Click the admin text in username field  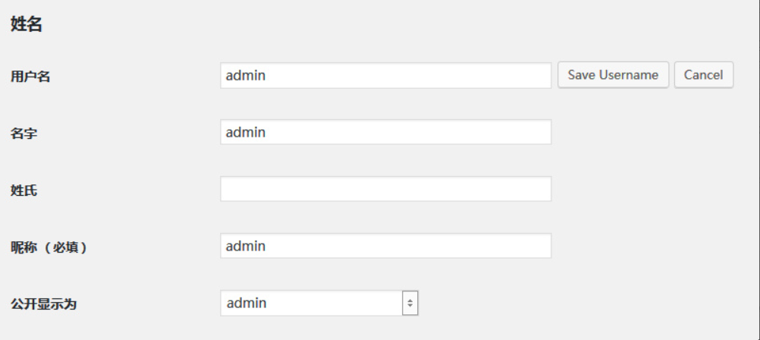(246, 75)
